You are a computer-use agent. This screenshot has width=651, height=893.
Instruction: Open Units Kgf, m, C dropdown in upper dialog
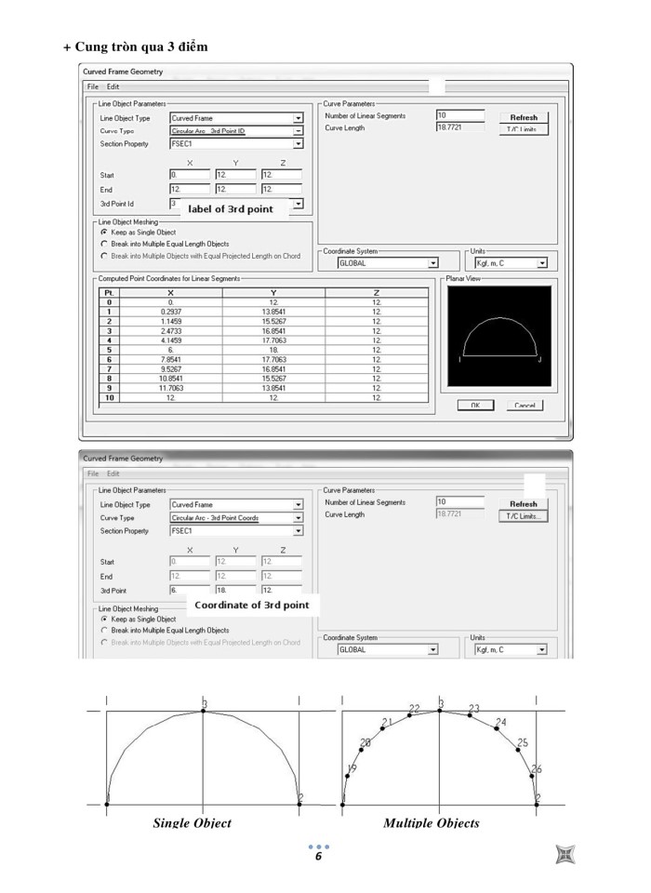(x=542, y=263)
